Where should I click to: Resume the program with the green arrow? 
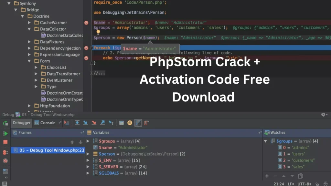coord(5,133)
